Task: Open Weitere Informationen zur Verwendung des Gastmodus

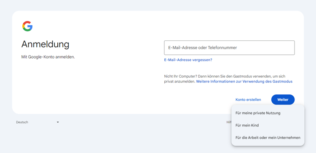Action: [244, 81]
